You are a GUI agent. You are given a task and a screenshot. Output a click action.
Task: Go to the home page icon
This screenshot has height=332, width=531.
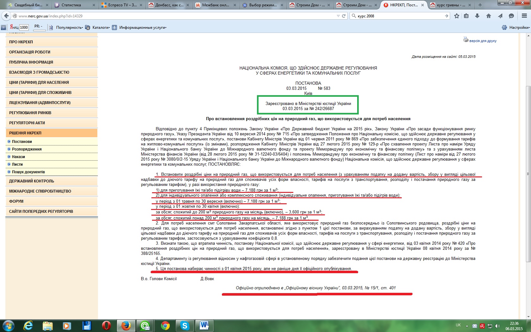489,16
